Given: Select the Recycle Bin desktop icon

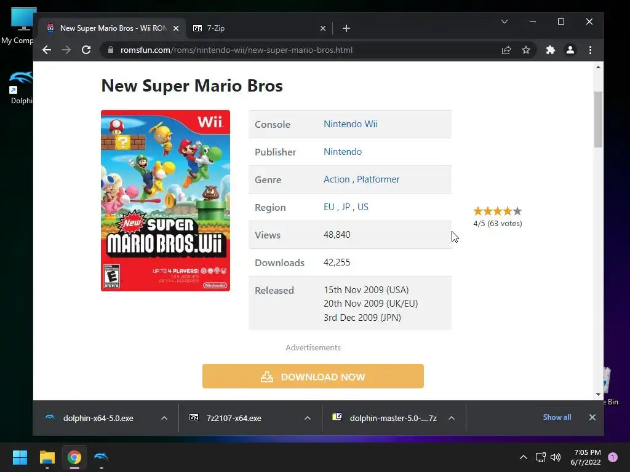Looking at the screenshot, I should click(610, 386).
